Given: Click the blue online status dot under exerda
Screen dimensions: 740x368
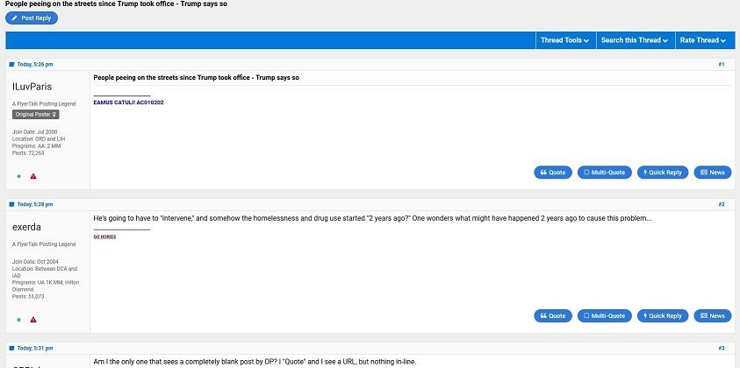Looking at the screenshot, I should click(19, 320).
